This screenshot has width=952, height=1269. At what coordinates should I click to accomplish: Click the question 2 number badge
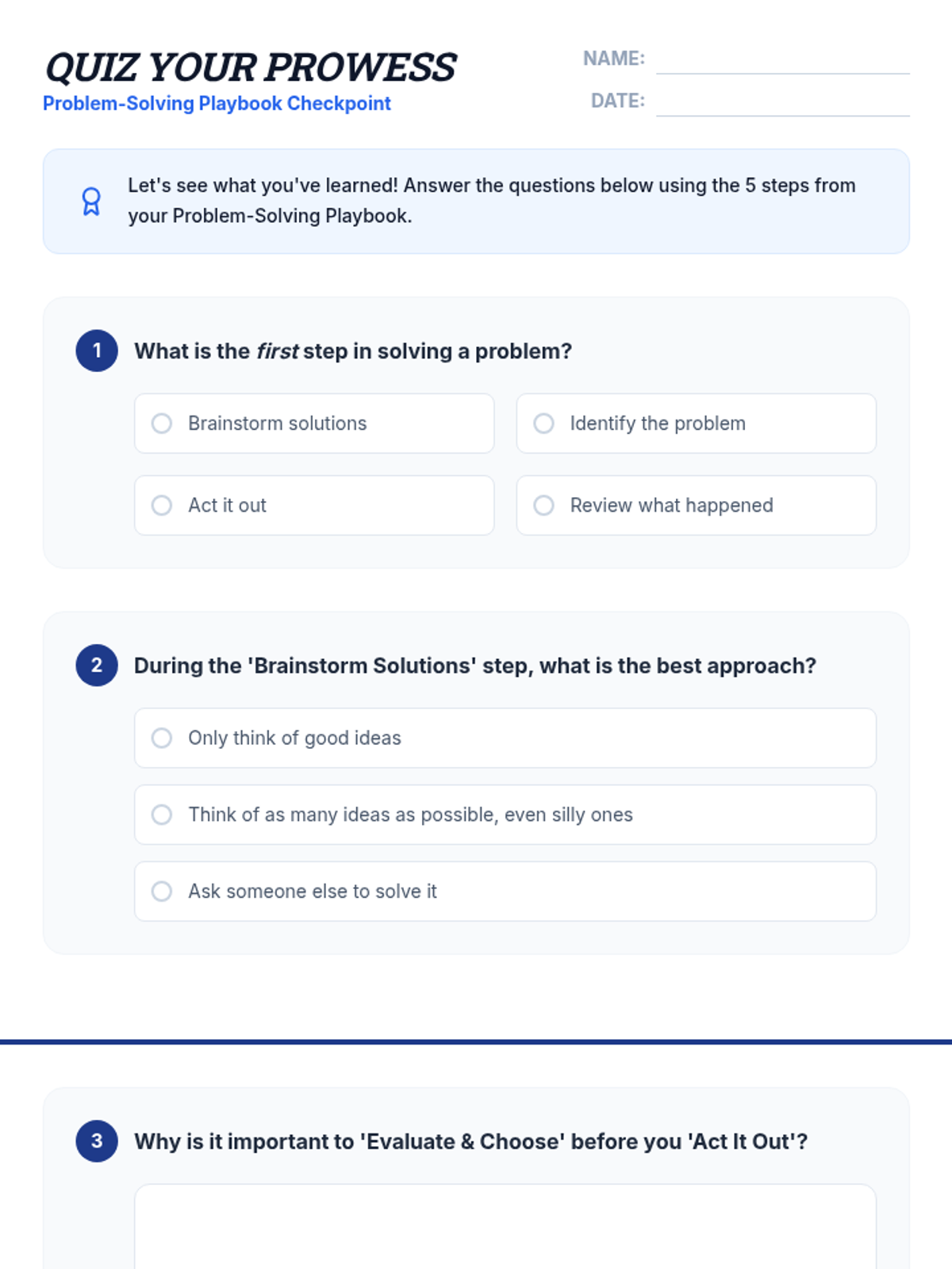coord(97,665)
